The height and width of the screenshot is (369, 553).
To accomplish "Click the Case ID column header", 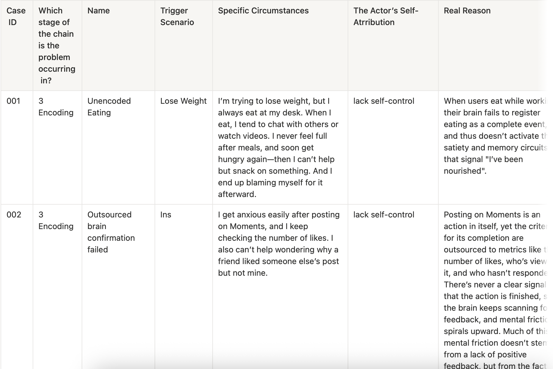I will click(16, 16).
